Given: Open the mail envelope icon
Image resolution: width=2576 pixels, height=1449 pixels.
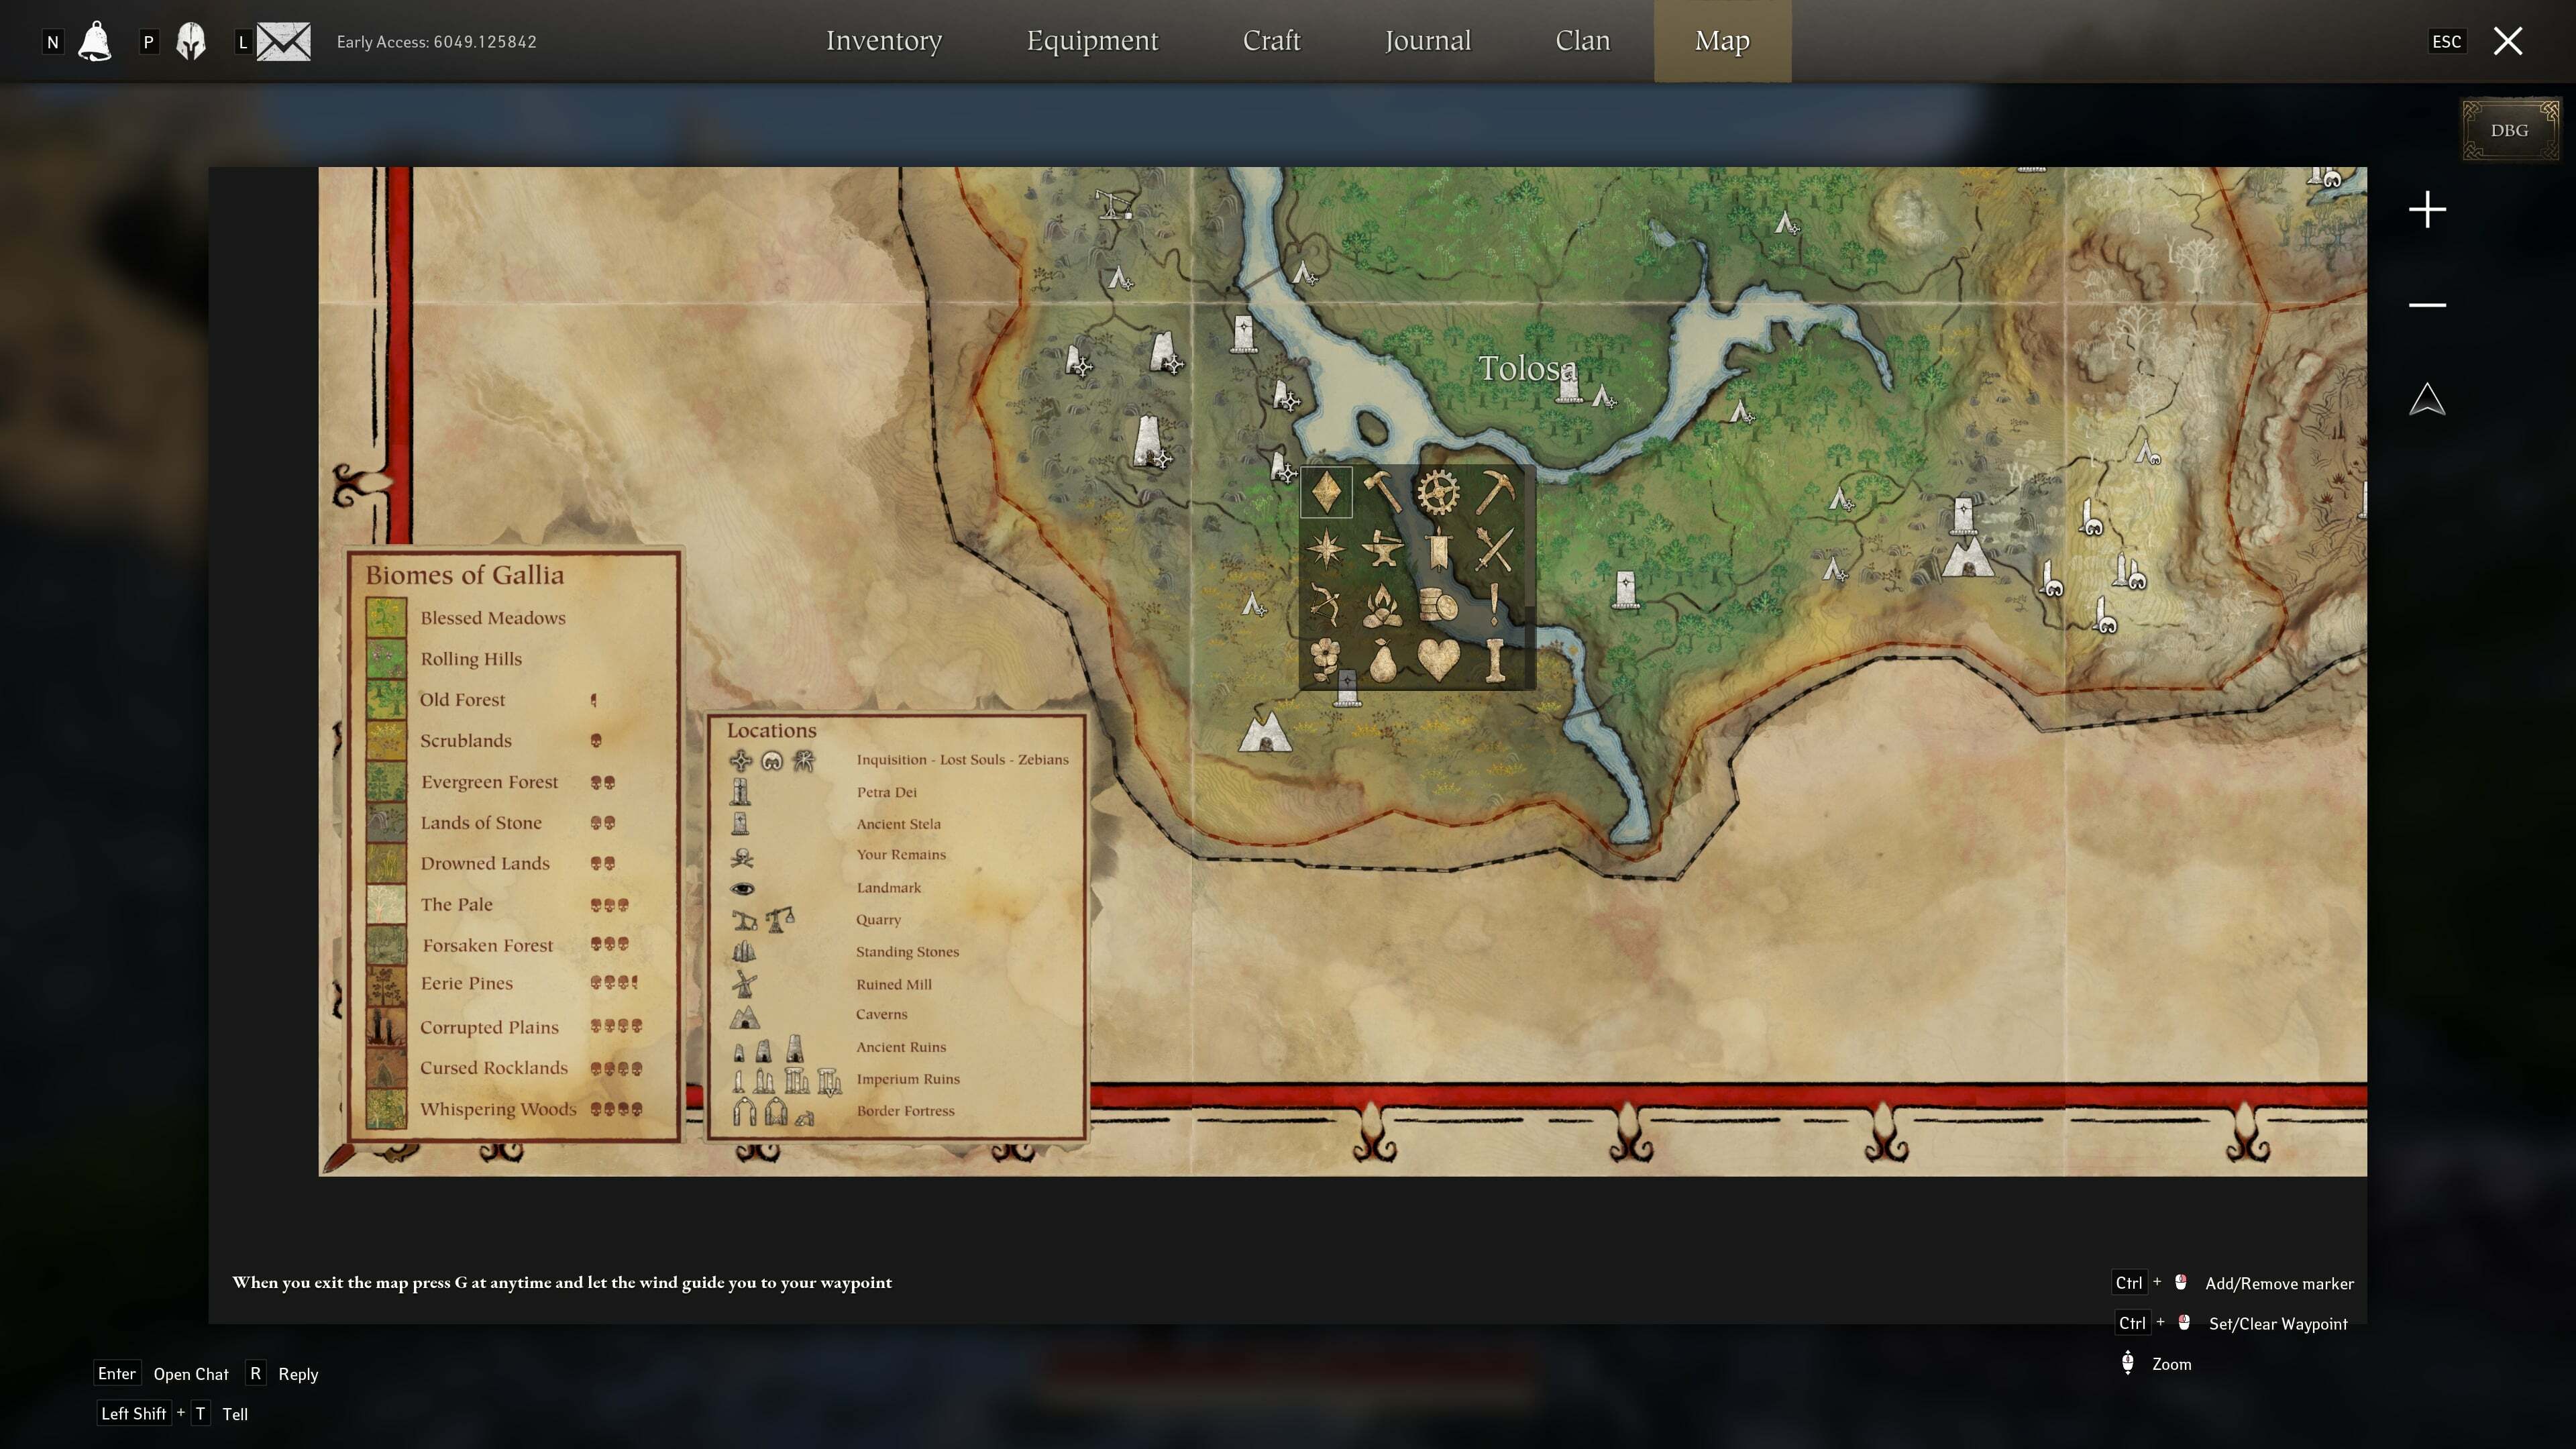Looking at the screenshot, I should tap(284, 42).
